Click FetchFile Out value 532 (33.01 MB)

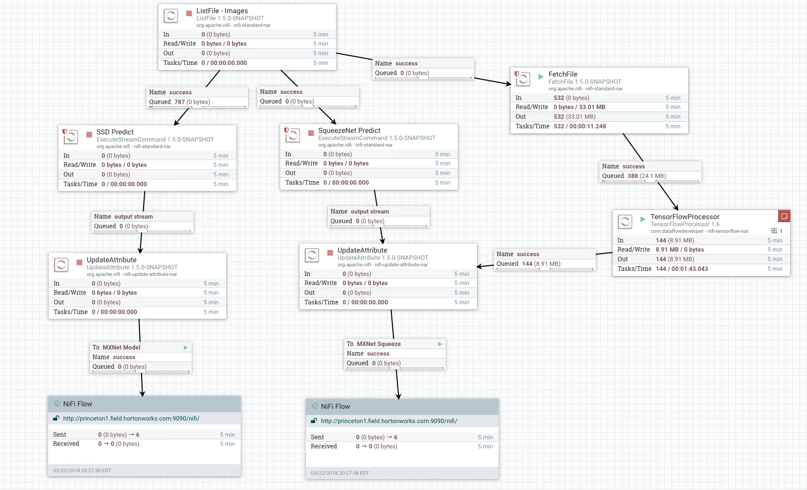(x=575, y=117)
